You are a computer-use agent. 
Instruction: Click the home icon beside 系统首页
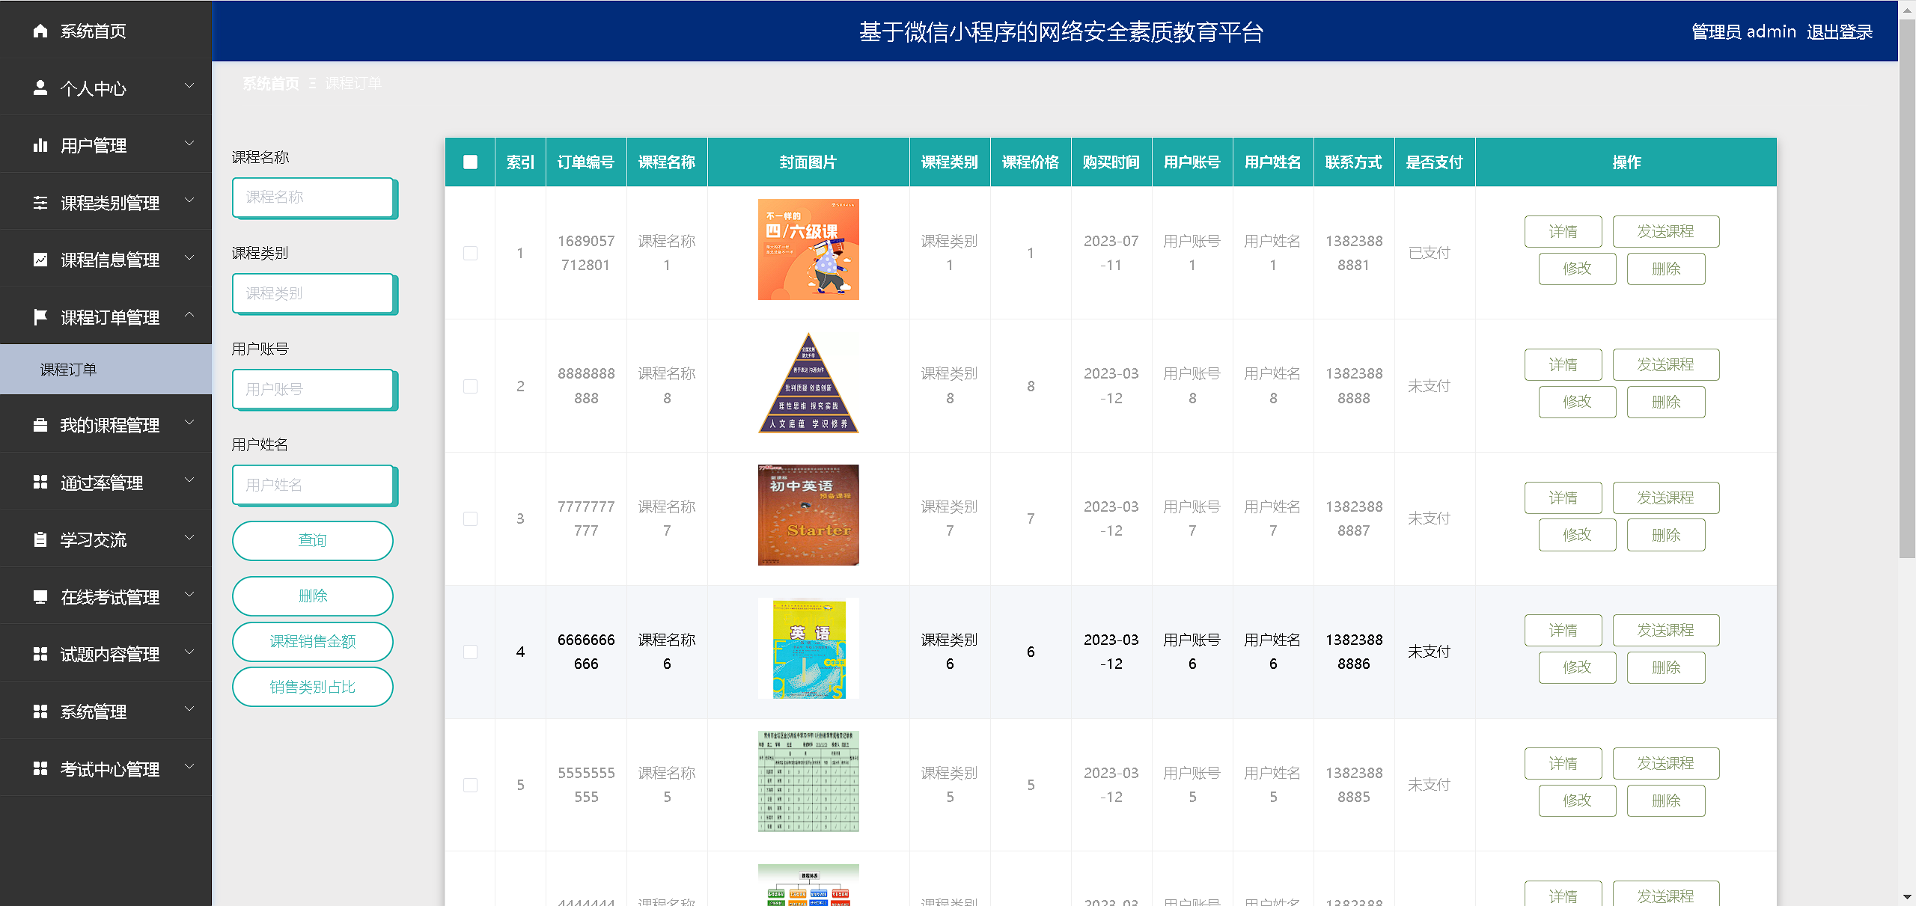pyautogui.click(x=40, y=31)
